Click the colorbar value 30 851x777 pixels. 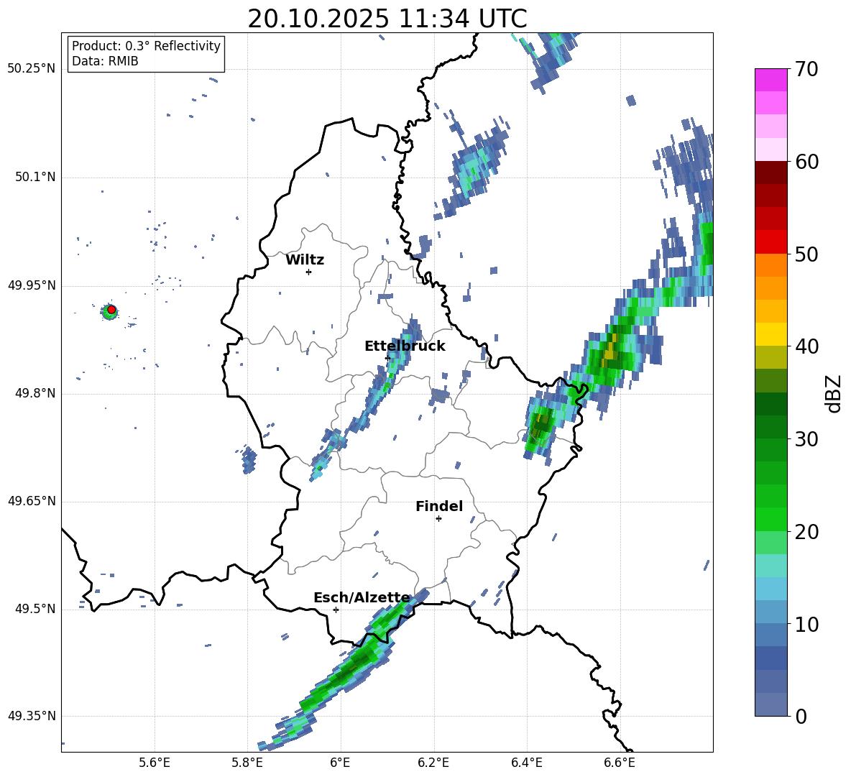click(806, 439)
